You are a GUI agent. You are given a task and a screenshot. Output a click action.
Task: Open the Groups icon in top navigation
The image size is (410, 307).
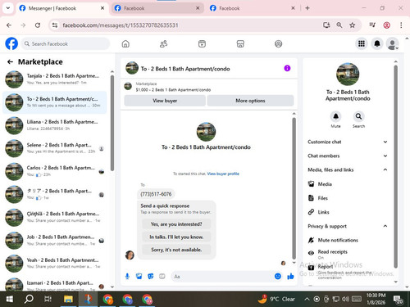click(278, 43)
